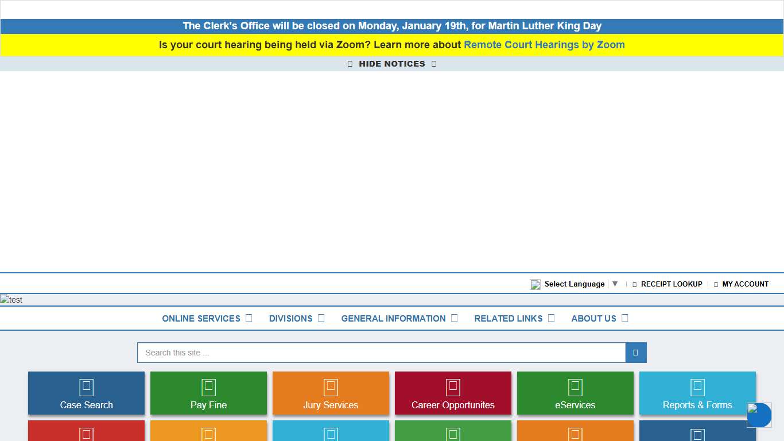Click the Google Translate globe icon
The image size is (784, 441).
coord(535,284)
